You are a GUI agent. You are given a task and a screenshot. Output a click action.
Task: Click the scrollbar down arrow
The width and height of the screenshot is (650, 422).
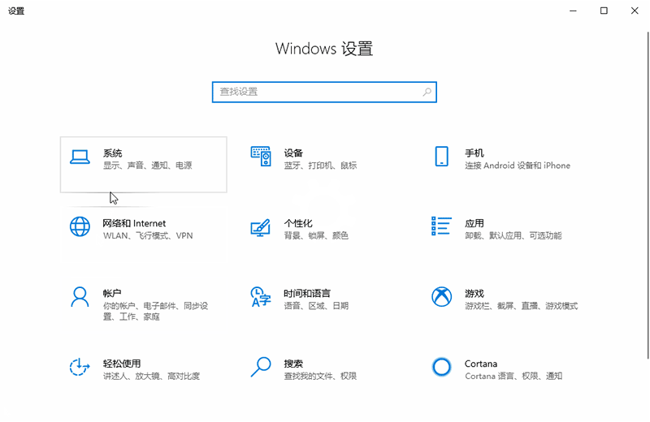[x=645, y=416]
